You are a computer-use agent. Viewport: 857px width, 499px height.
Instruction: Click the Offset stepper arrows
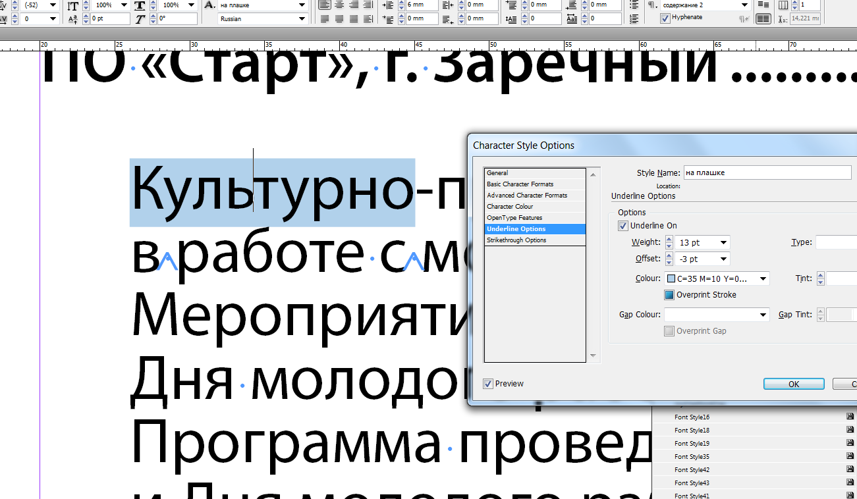click(670, 259)
